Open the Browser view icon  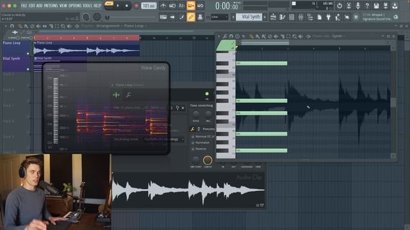pyautogui.click(x=310, y=17)
